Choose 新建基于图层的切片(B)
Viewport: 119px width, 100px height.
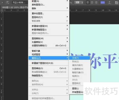click(x=49, y=63)
